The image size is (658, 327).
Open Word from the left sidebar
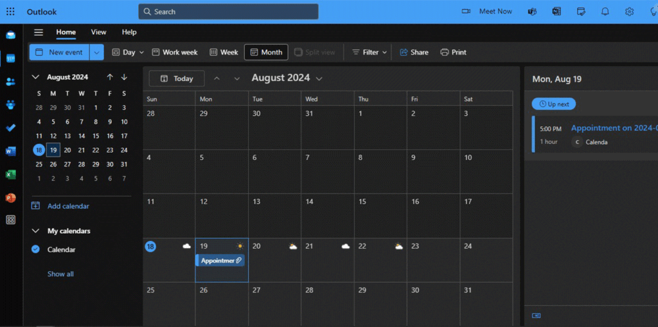[10, 152]
